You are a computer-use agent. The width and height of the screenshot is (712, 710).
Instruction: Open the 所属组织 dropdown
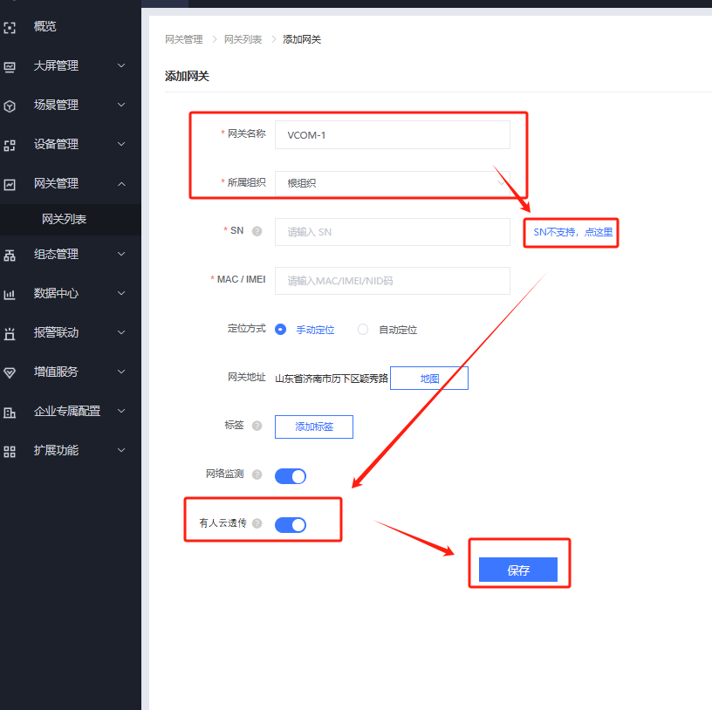click(392, 183)
